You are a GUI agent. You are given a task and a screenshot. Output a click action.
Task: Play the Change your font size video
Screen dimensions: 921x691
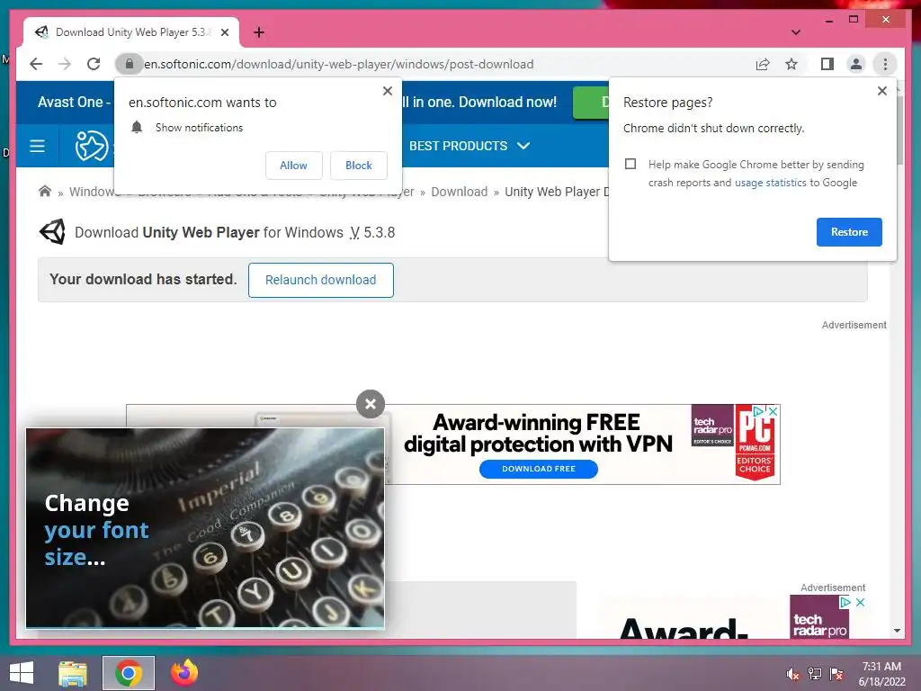click(x=205, y=527)
